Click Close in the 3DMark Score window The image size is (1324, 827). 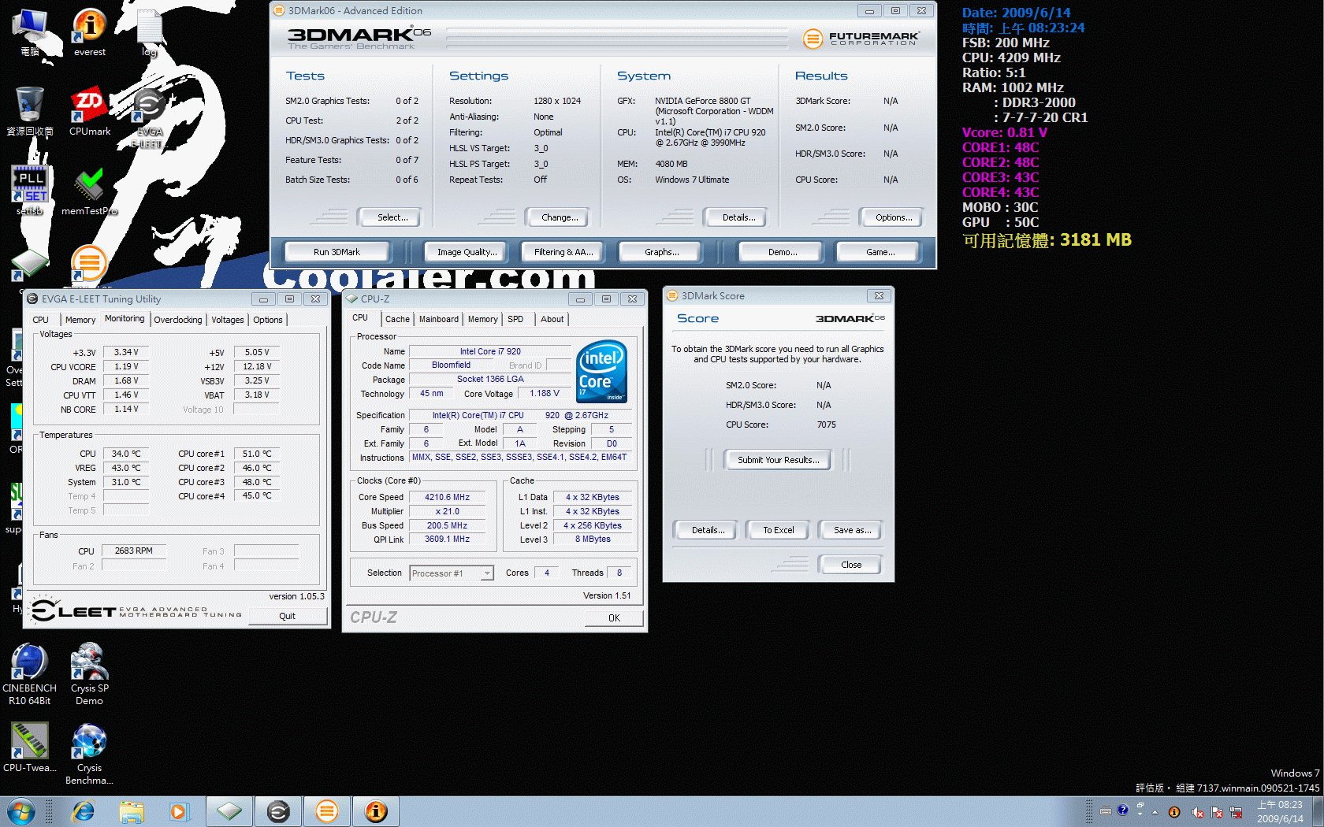(x=850, y=565)
